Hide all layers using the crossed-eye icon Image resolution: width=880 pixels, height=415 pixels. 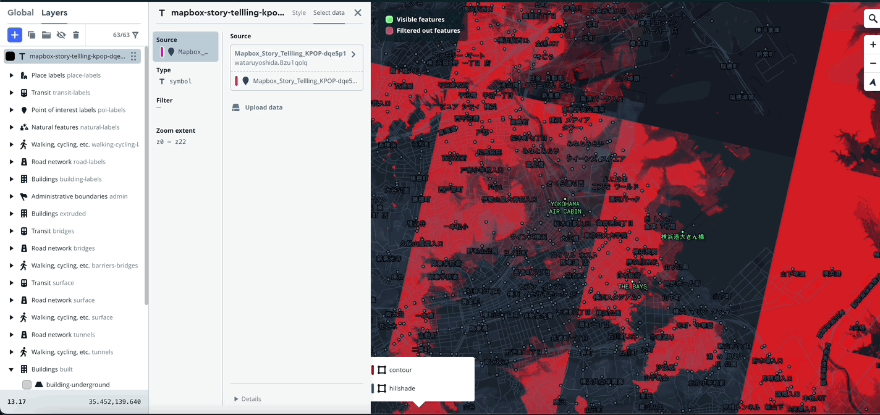click(x=61, y=35)
